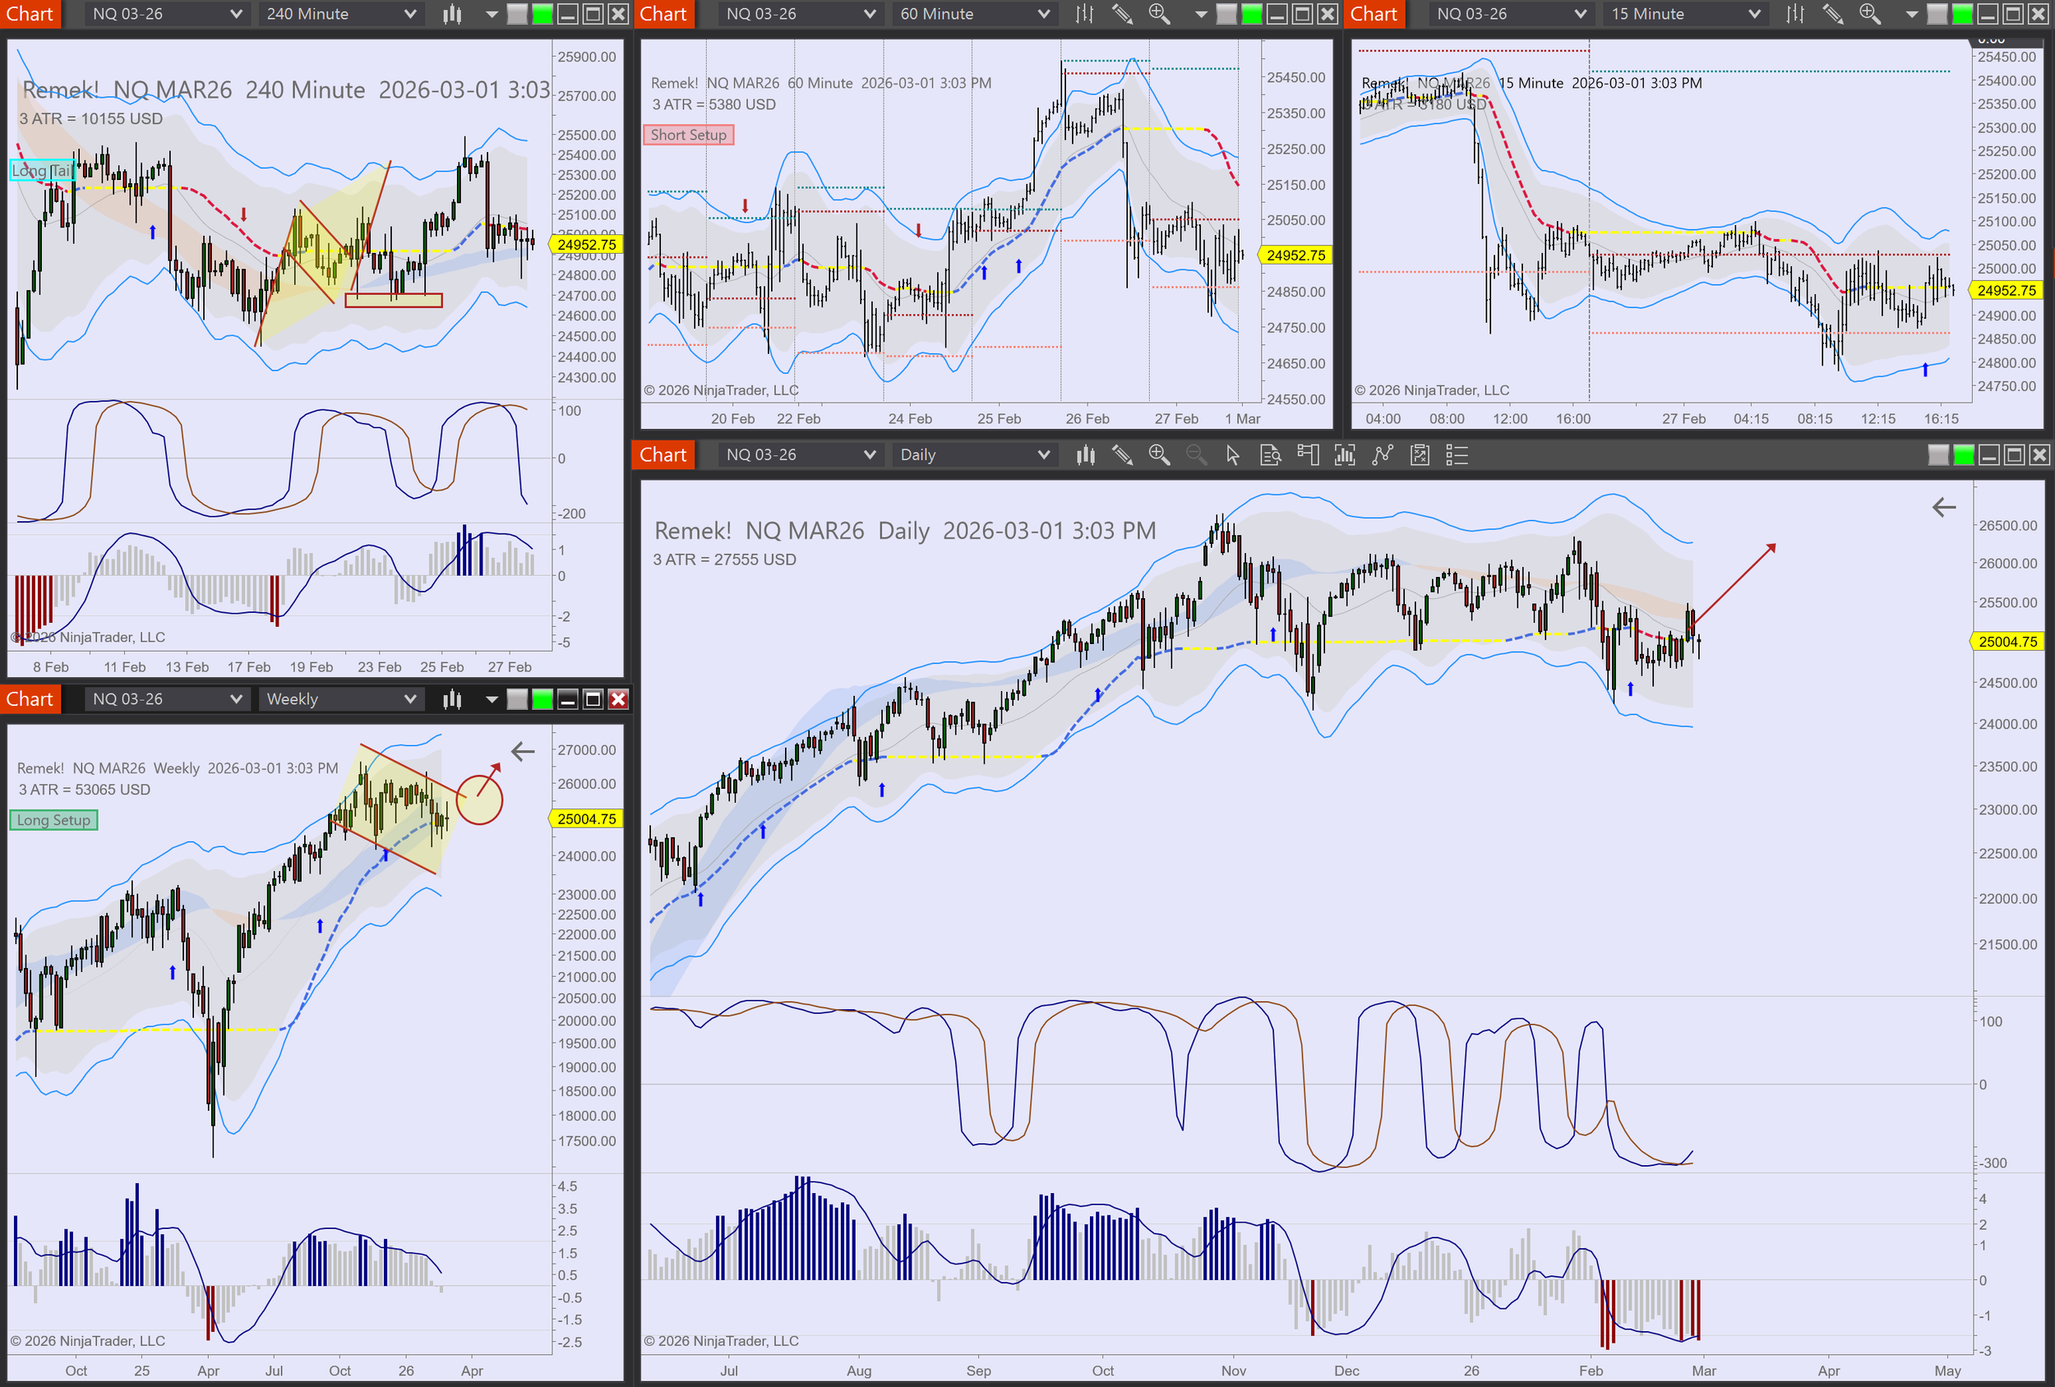Select drawing tools pencil on Daily chart

(1122, 455)
